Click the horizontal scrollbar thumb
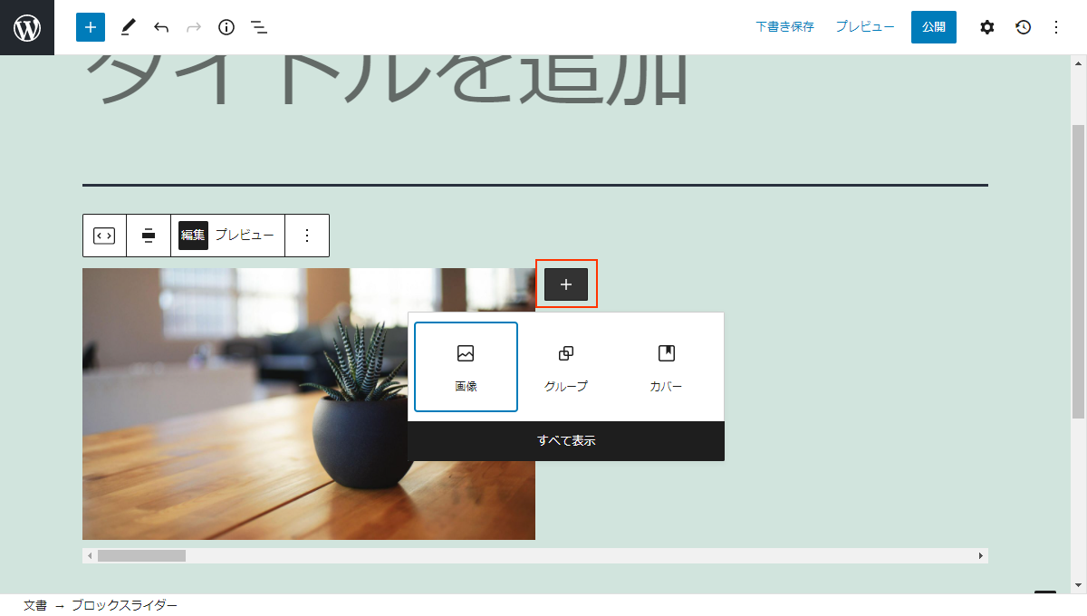The image size is (1087, 616). pyautogui.click(x=141, y=555)
